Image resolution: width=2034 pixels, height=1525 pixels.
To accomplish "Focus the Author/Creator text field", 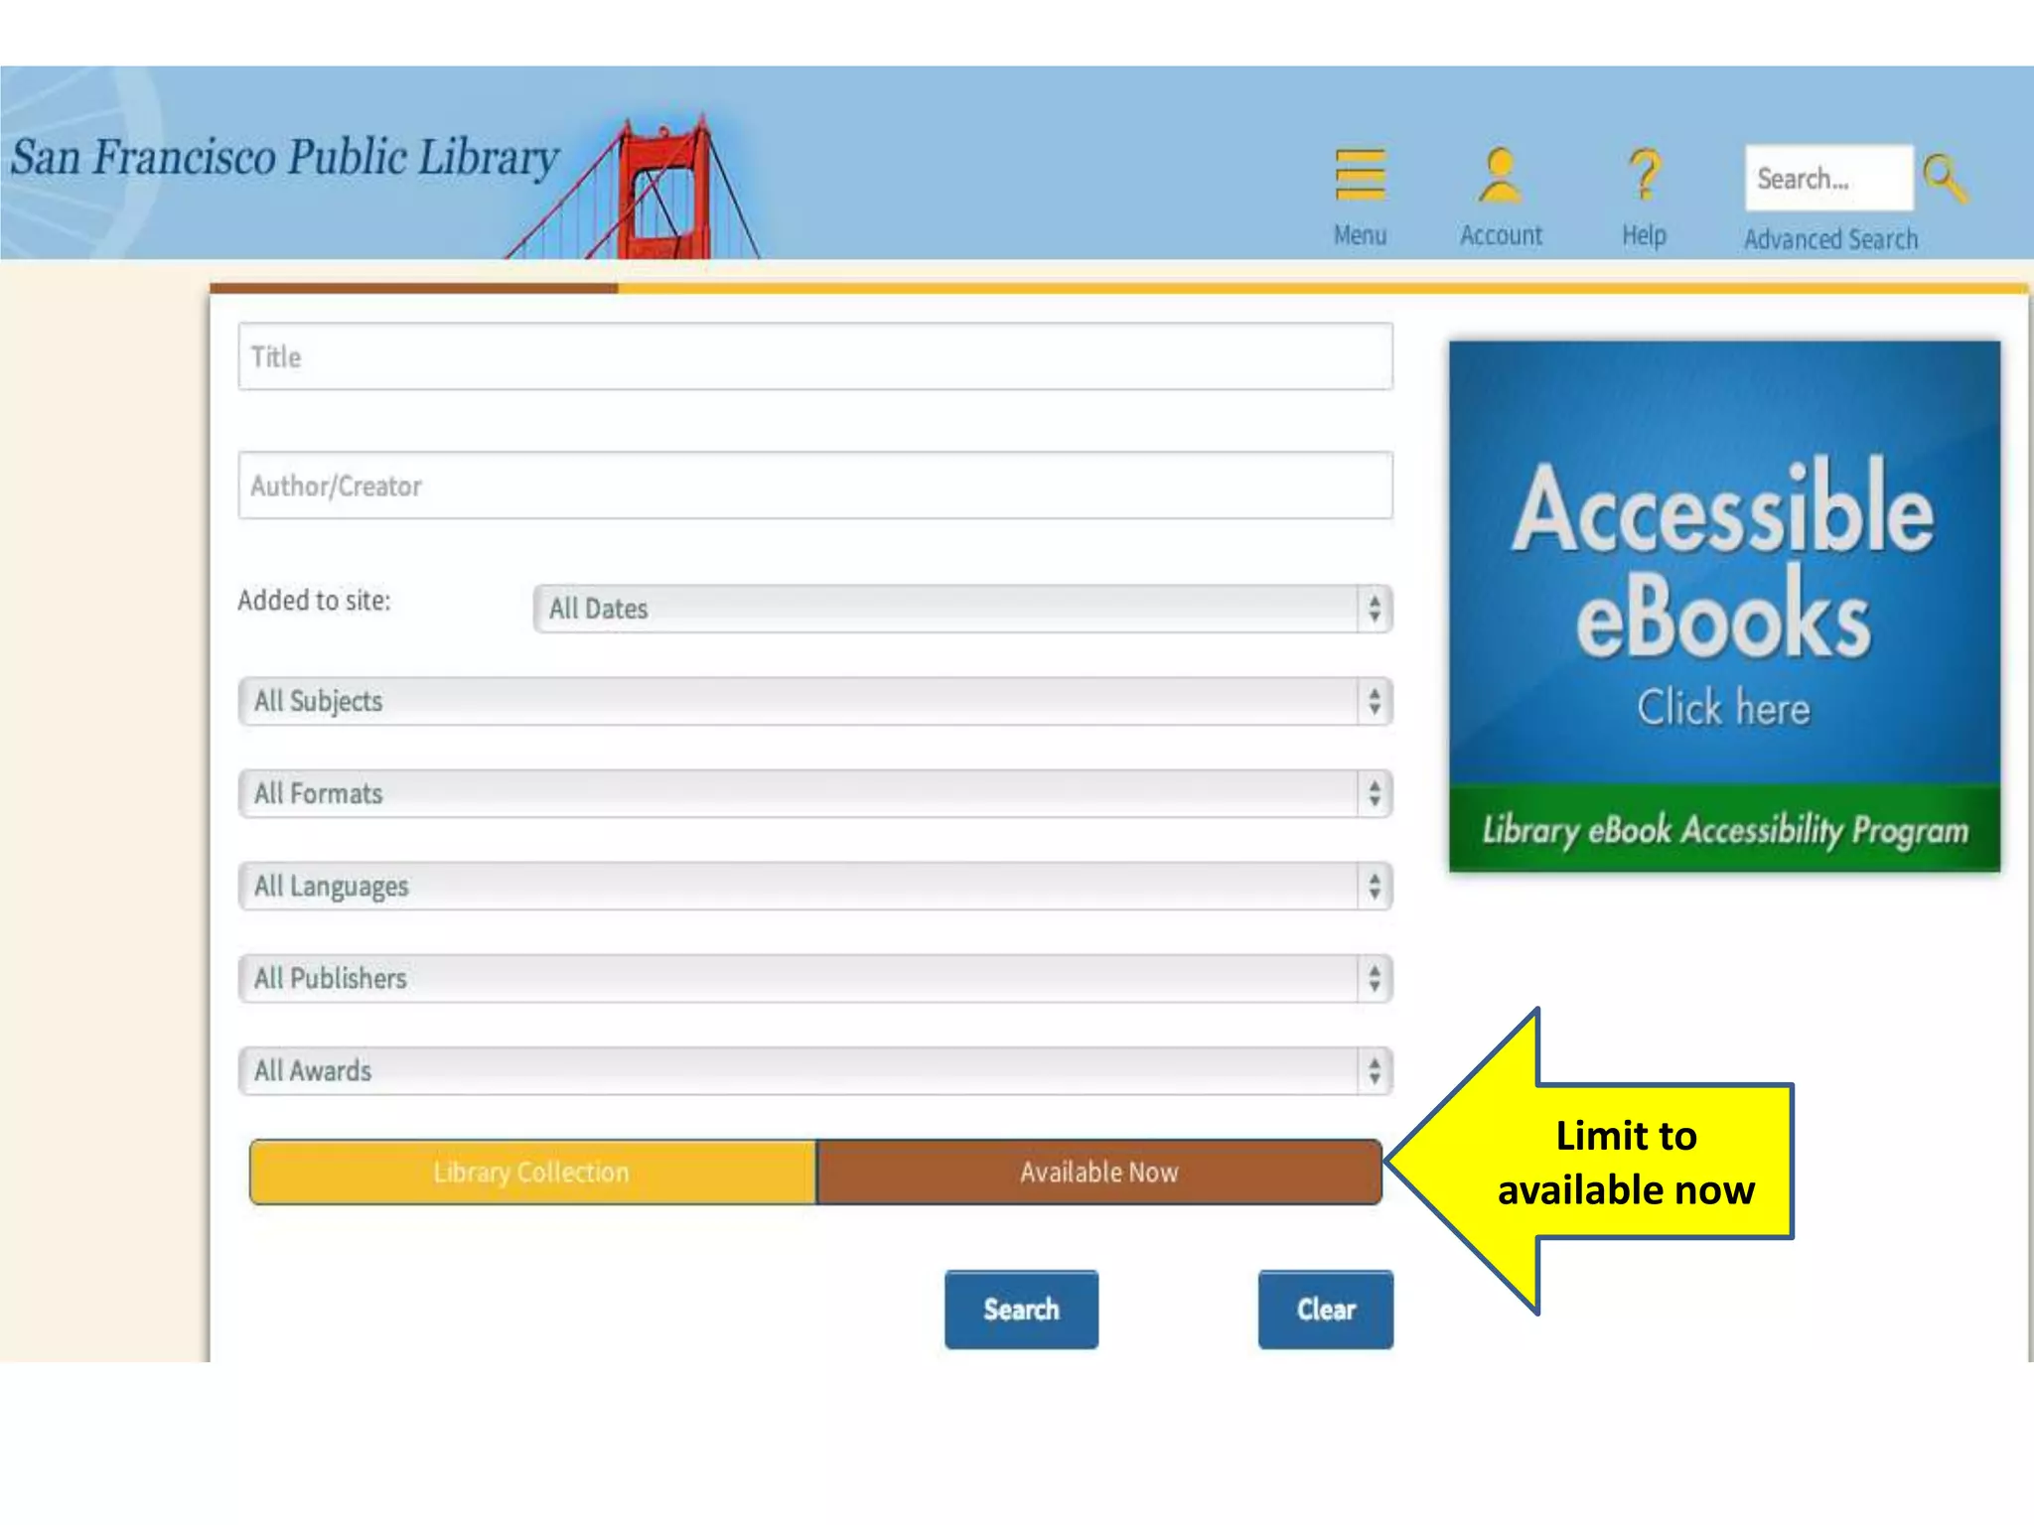I will pyautogui.click(x=814, y=485).
